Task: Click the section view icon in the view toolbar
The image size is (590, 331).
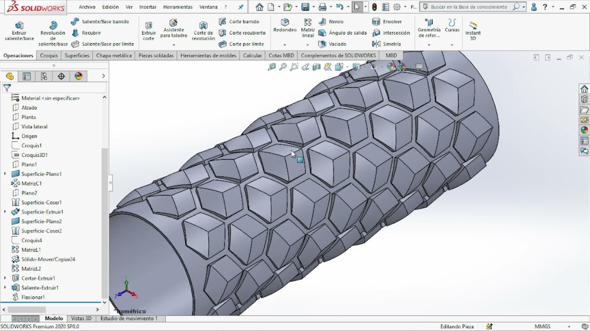Action: pos(316,67)
